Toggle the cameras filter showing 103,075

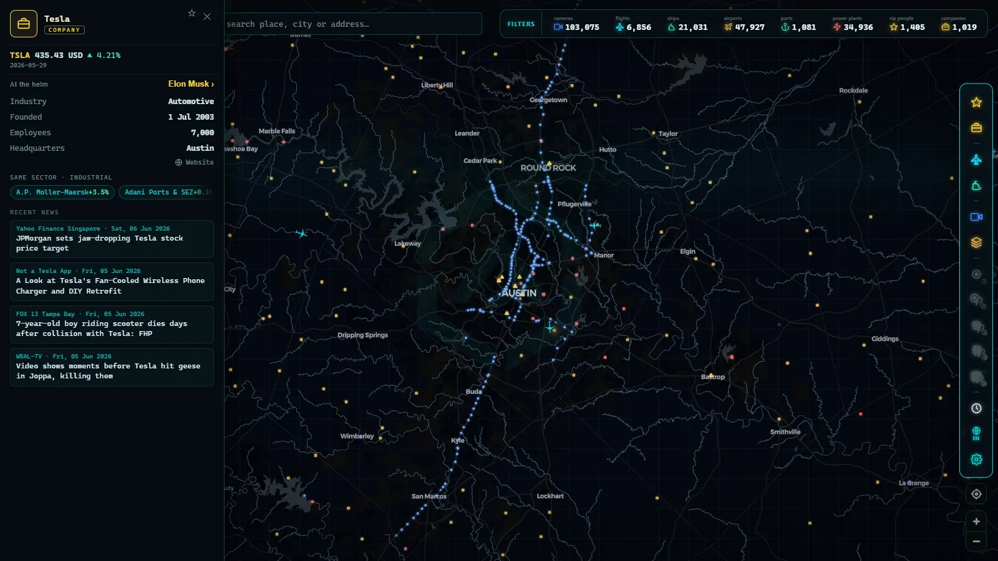pos(576,24)
